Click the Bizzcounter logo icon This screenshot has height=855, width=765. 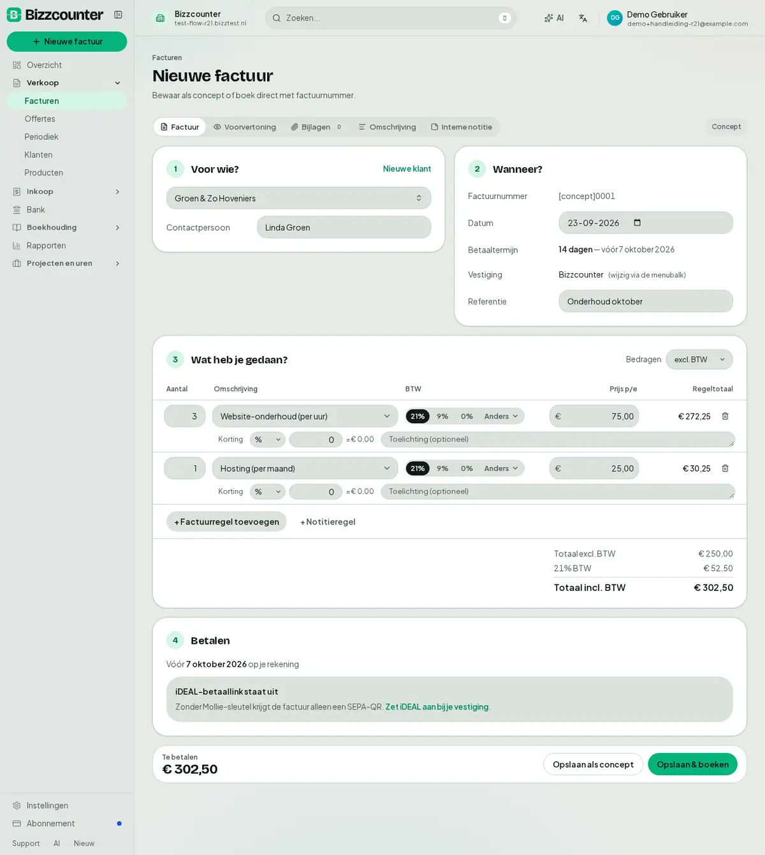click(14, 15)
